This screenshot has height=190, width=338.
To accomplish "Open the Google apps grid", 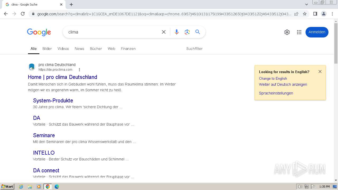I will click(299, 32).
